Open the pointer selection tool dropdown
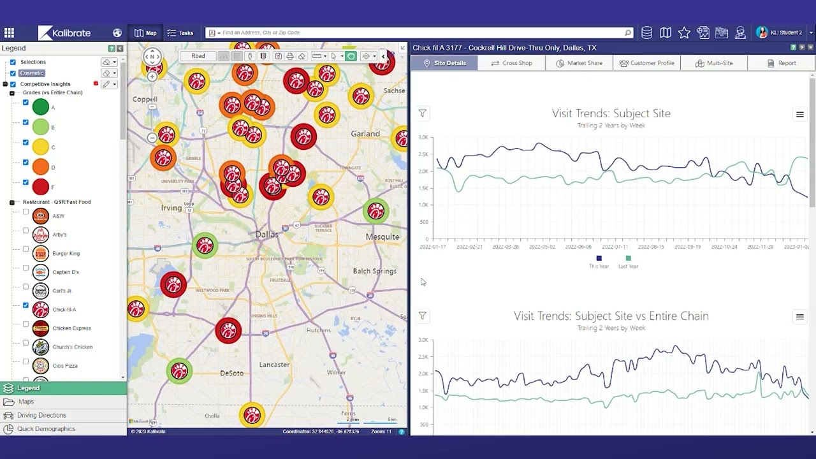This screenshot has height=459, width=816. coord(342,56)
